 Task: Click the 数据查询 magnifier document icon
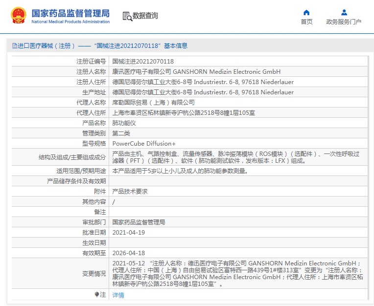click(x=127, y=16)
